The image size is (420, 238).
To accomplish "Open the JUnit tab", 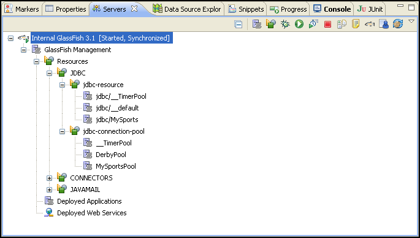I will [x=370, y=9].
